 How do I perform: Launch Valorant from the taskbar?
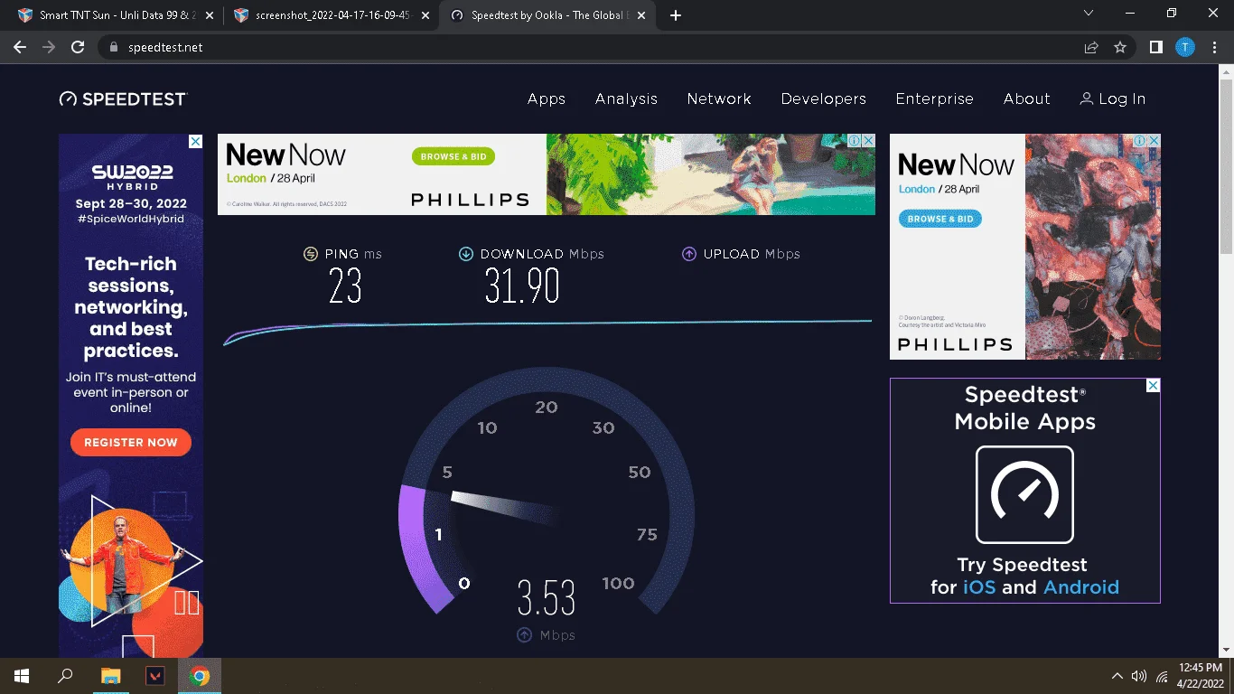pyautogui.click(x=155, y=676)
